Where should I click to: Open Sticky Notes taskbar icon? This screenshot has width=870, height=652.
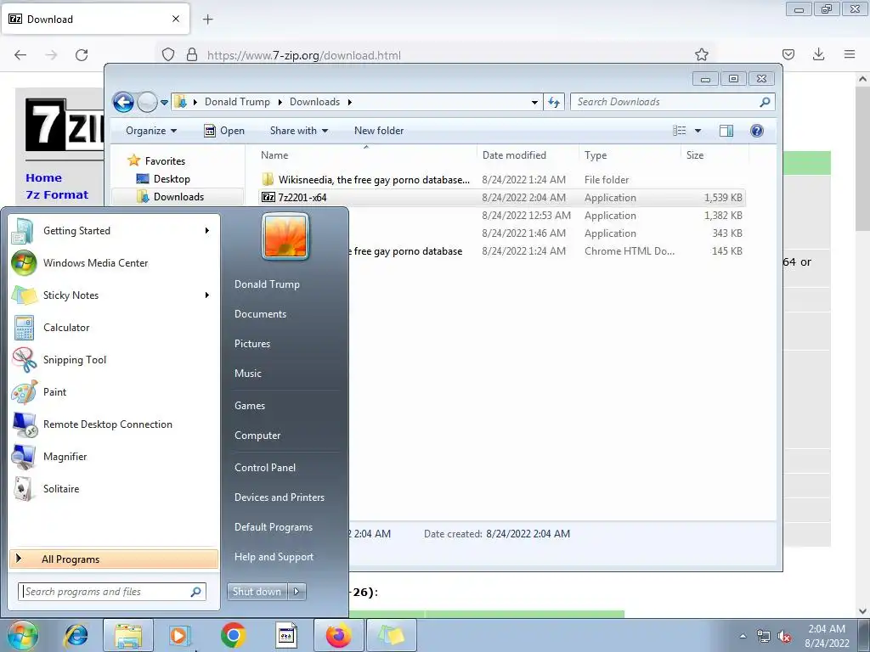click(x=391, y=635)
